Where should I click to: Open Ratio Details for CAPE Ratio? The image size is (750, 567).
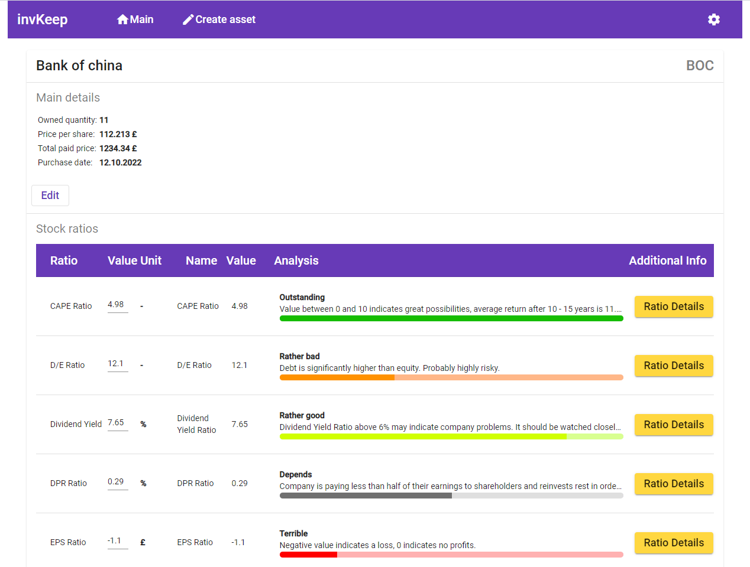674,307
